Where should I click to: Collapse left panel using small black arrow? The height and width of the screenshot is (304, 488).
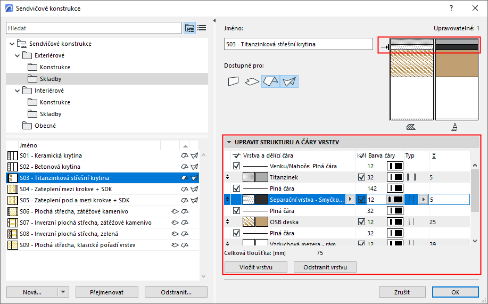(x=214, y=21)
